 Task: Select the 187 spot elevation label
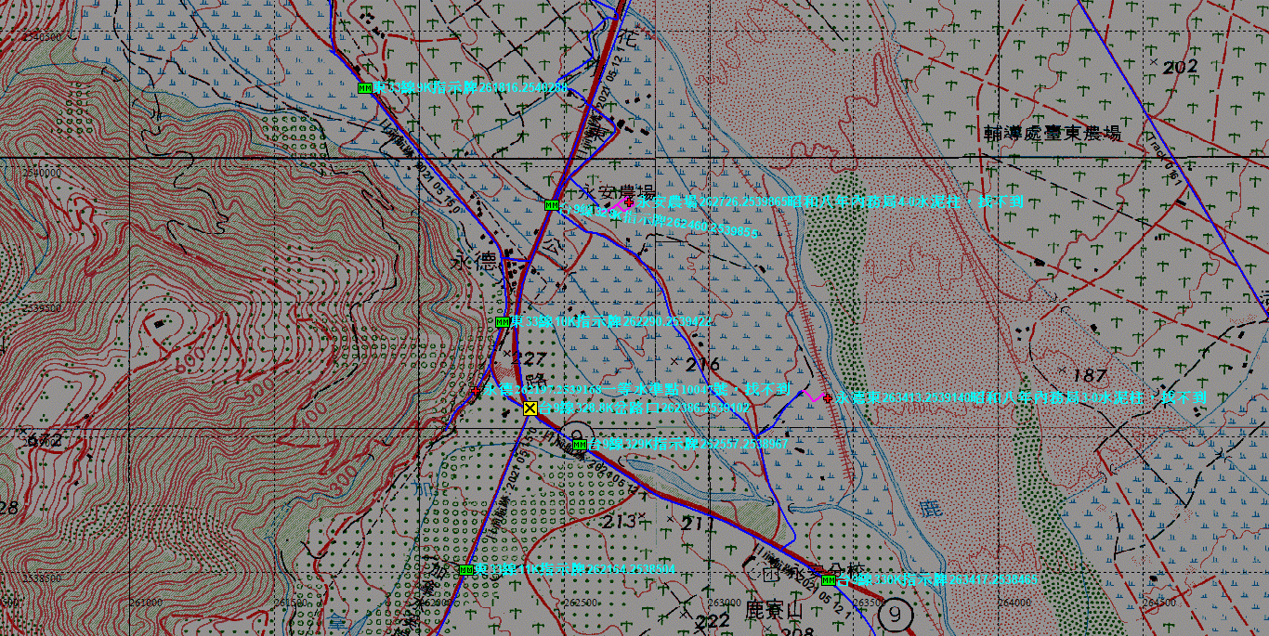click(x=1089, y=375)
